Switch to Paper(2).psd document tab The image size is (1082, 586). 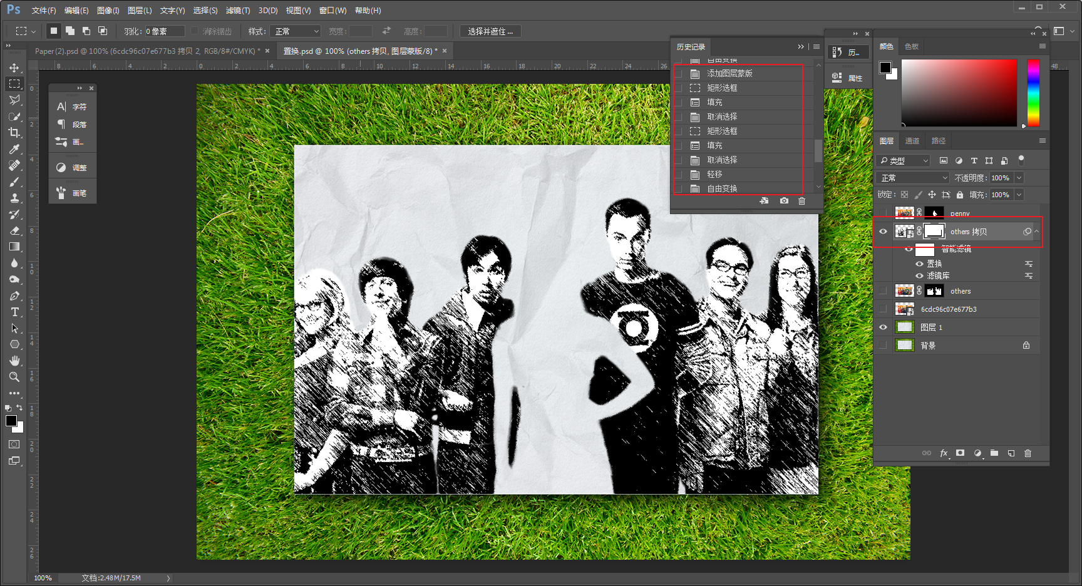coord(148,51)
